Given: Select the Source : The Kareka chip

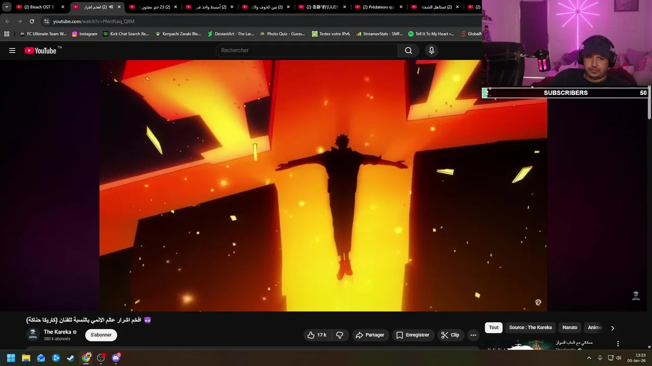Looking at the screenshot, I should (530, 327).
